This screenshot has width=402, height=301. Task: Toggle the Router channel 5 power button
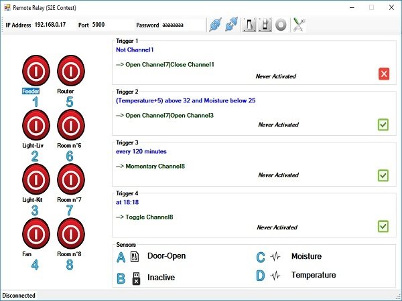[x=71, y=71]
